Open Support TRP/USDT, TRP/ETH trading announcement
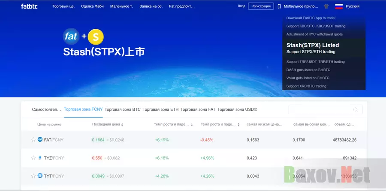Viewport: 386px width, 191px height. point(315,62)
